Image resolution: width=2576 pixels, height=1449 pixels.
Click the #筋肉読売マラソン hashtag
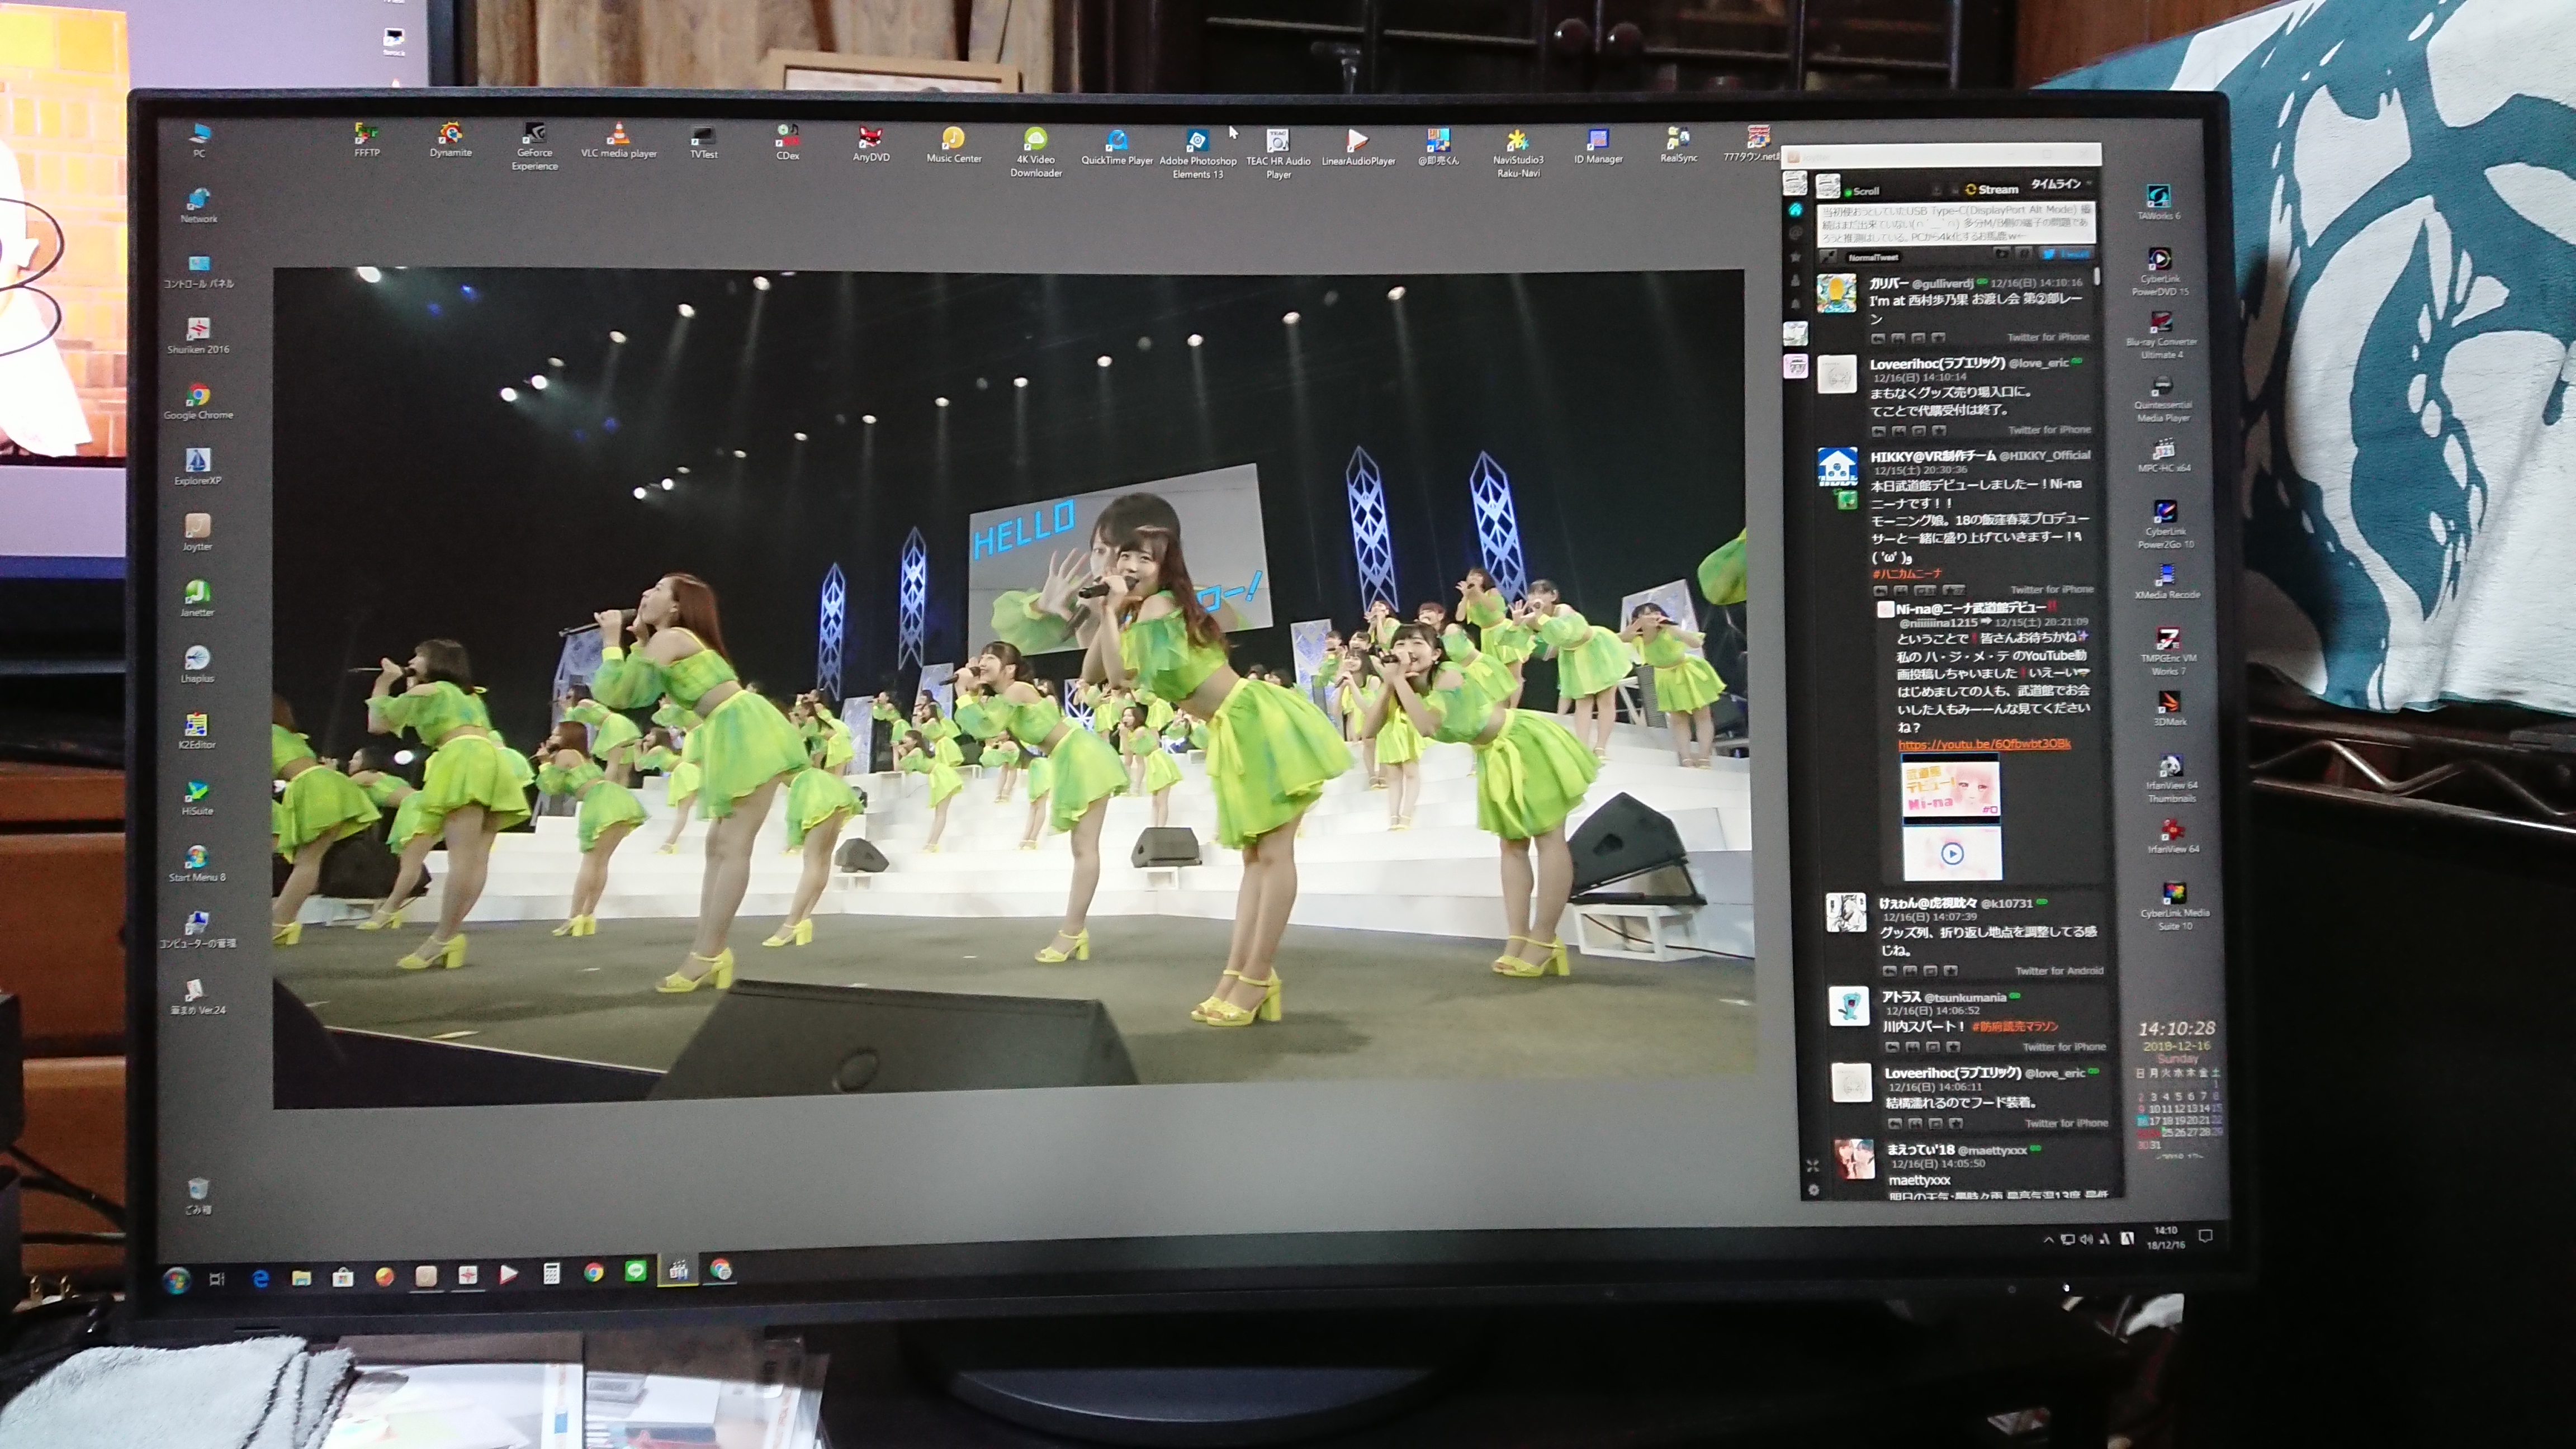pos(2014,1026)
